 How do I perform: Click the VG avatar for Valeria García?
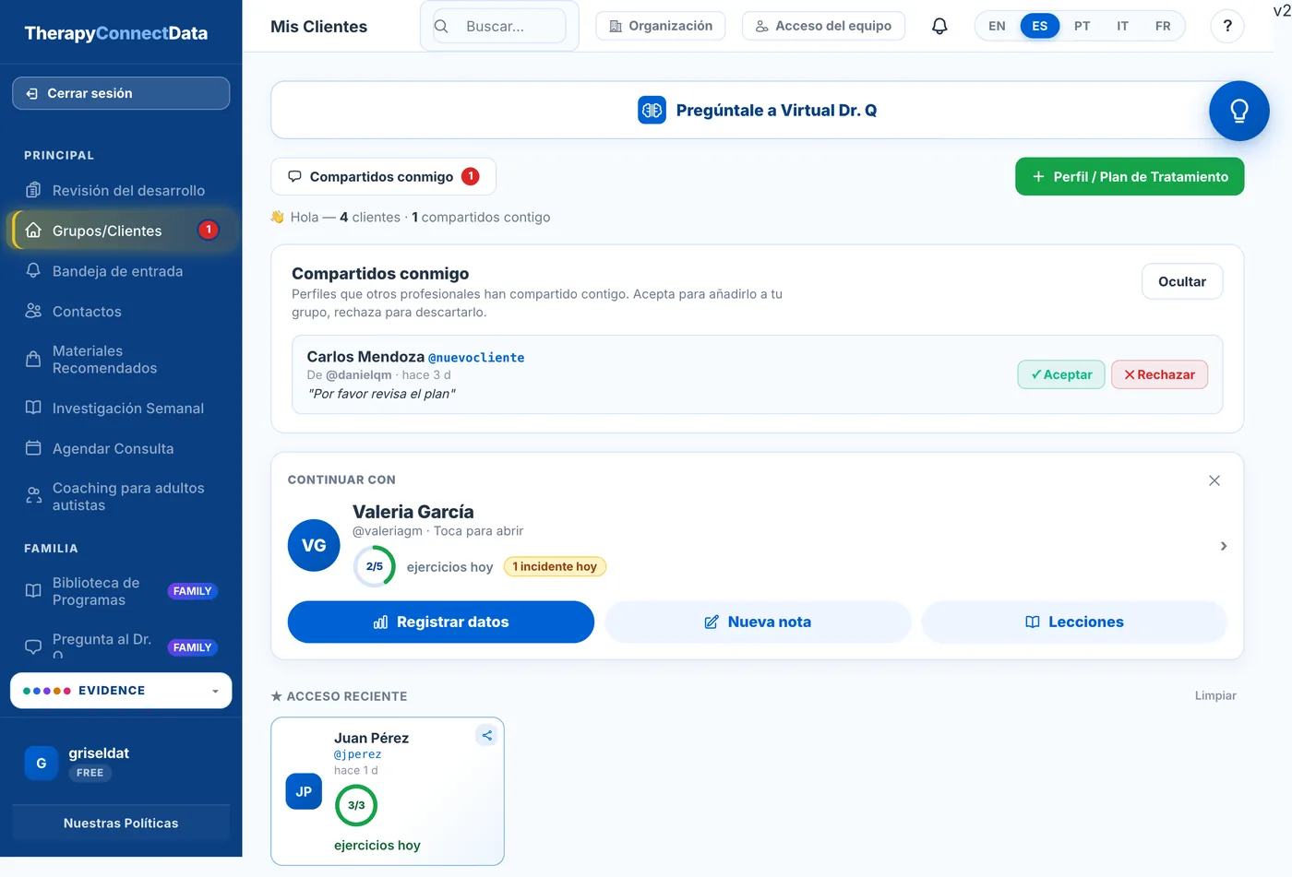click(x=314, y=545)
